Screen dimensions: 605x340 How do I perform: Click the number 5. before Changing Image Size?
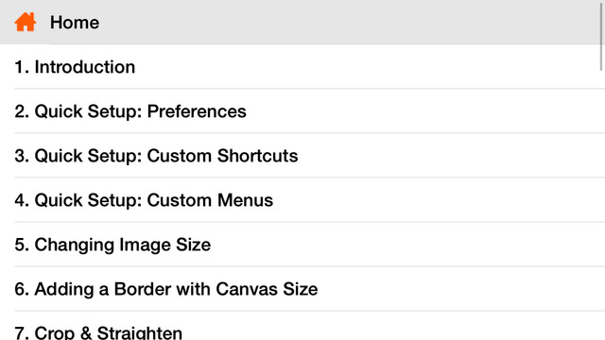(22, 245)
